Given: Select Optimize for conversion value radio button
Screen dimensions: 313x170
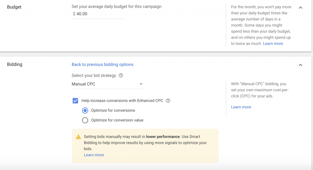Looking at the screenshot, I should coord(85,120).
